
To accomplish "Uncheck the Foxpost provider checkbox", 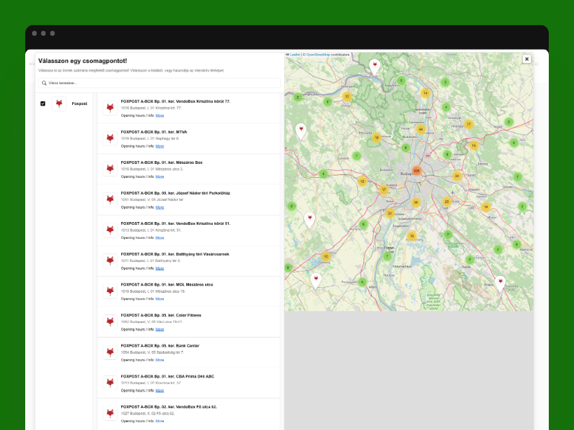I will (43, 104).
